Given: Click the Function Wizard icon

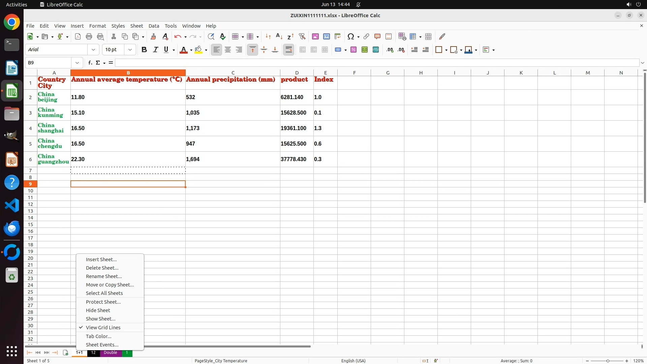Looking at the screenshot, I should click(x=90, y=63).
